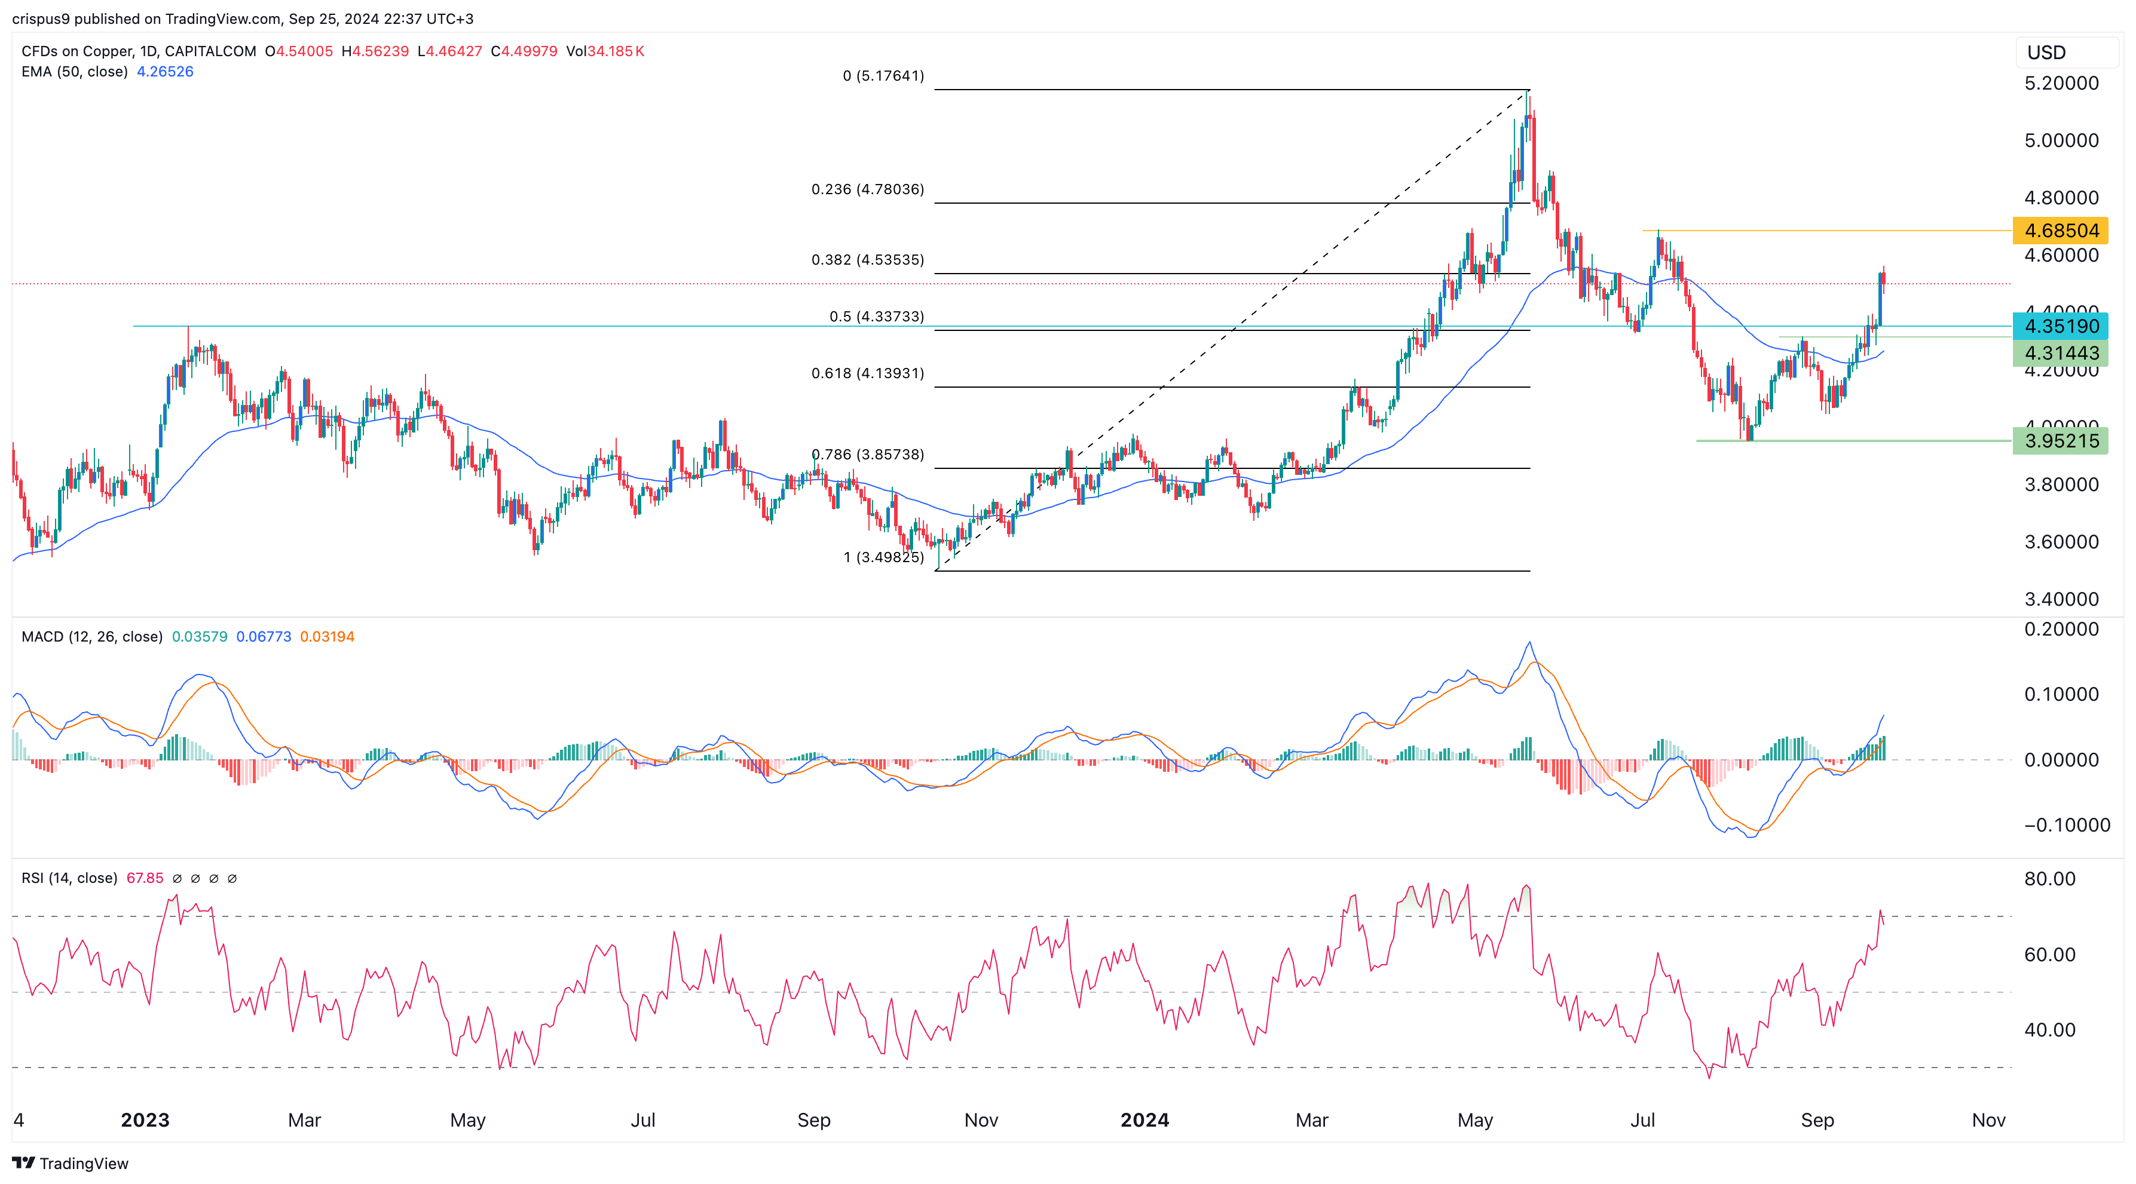Click the May 2024 label on time axis
This screenshot has height=1184, width=2136.
[x=1475, y=1120]
